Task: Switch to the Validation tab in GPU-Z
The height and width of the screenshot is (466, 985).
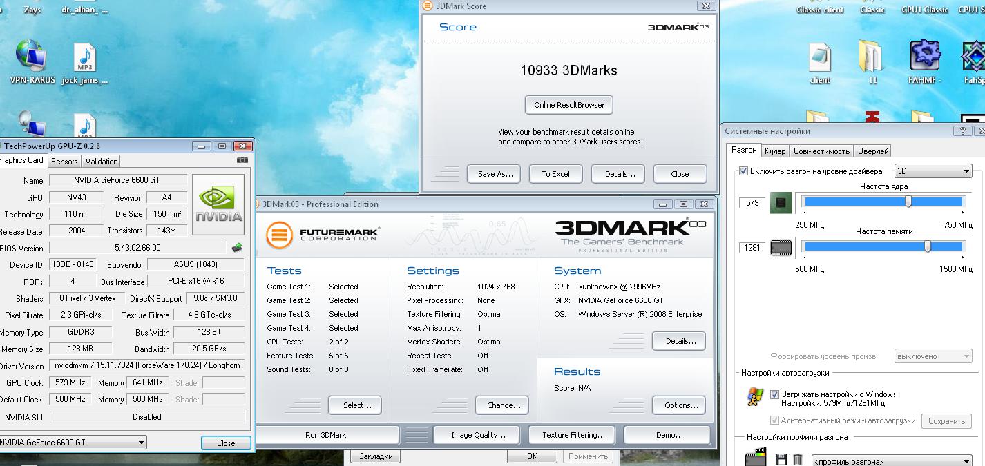Action: click(x=102, y=161)
